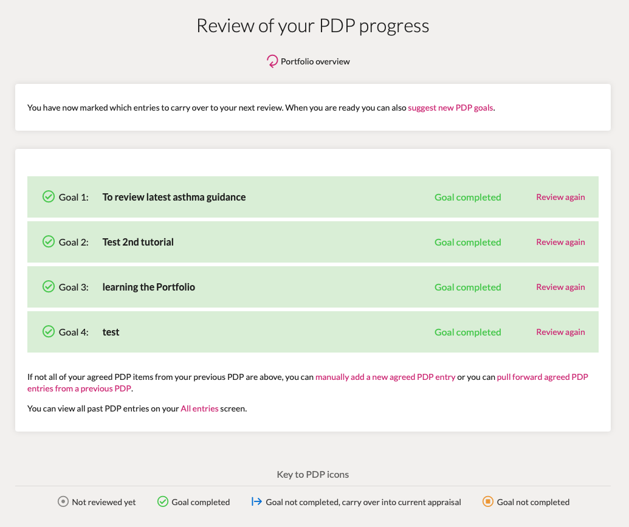Screen dimensions: 629x527
Task: Select Review again for Test 2nd tutorial
Action: tap(560, 242)
